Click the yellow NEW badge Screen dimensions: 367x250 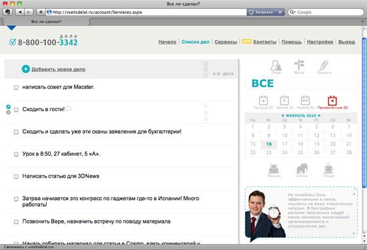pos(247,41)
